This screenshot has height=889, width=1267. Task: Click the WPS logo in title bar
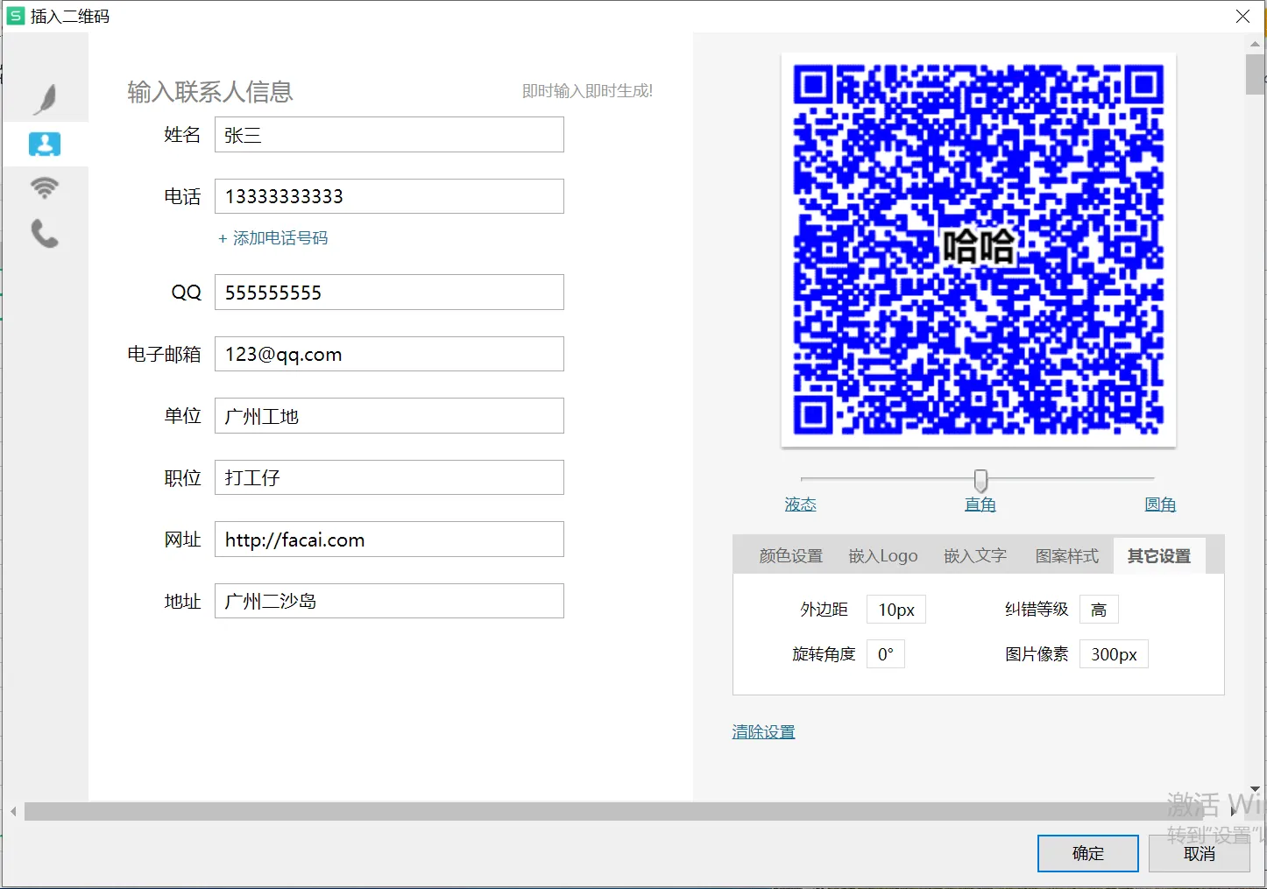[16, 16]
